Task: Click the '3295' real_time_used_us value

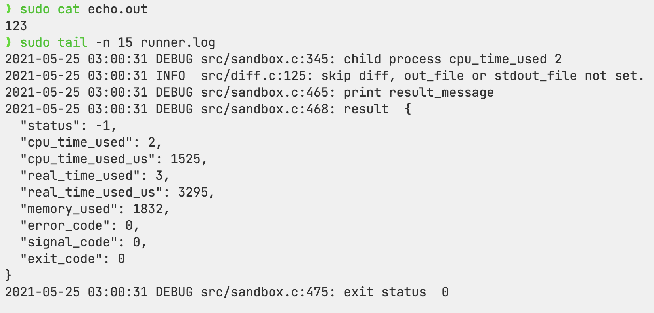Action: pos(193,192)
